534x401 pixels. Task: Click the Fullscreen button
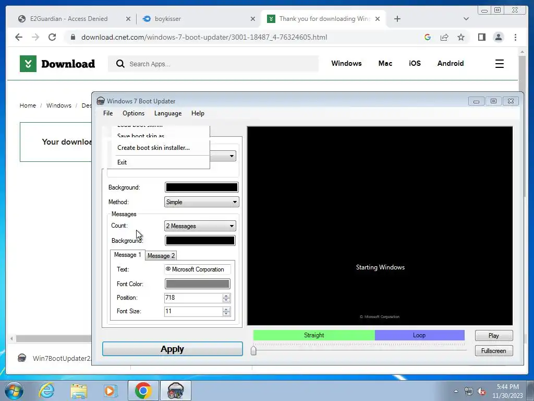(493, 350)
